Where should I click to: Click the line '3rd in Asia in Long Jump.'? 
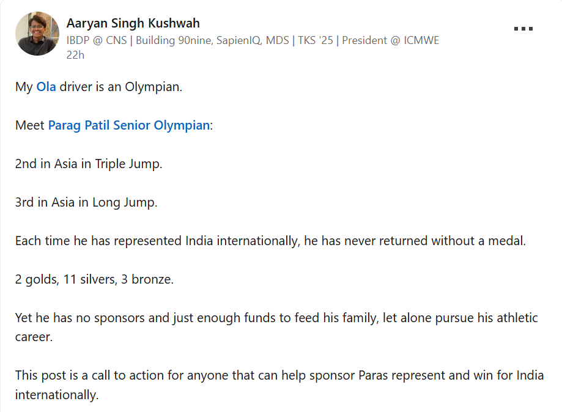pos(86,202)
